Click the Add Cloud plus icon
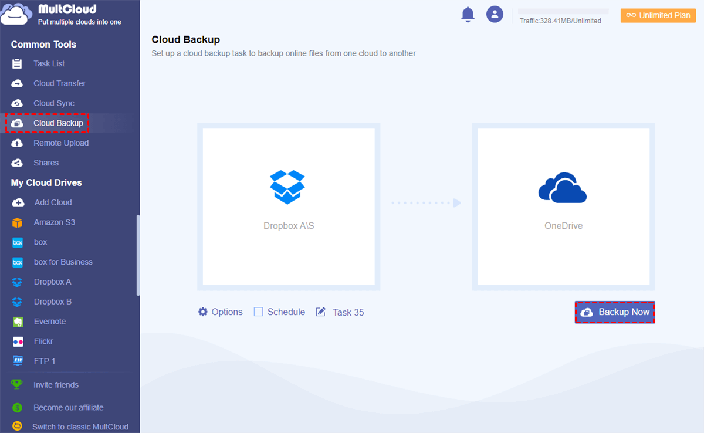 pyautogui.click(x=18, y=202)
